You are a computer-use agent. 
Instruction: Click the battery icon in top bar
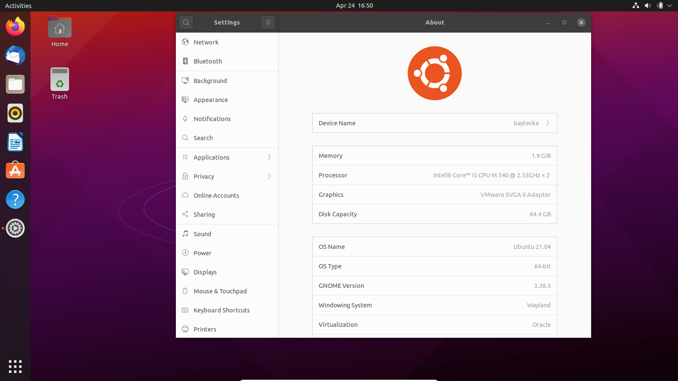(660, 6)
